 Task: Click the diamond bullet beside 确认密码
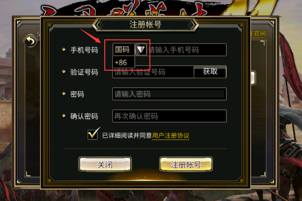64,116
